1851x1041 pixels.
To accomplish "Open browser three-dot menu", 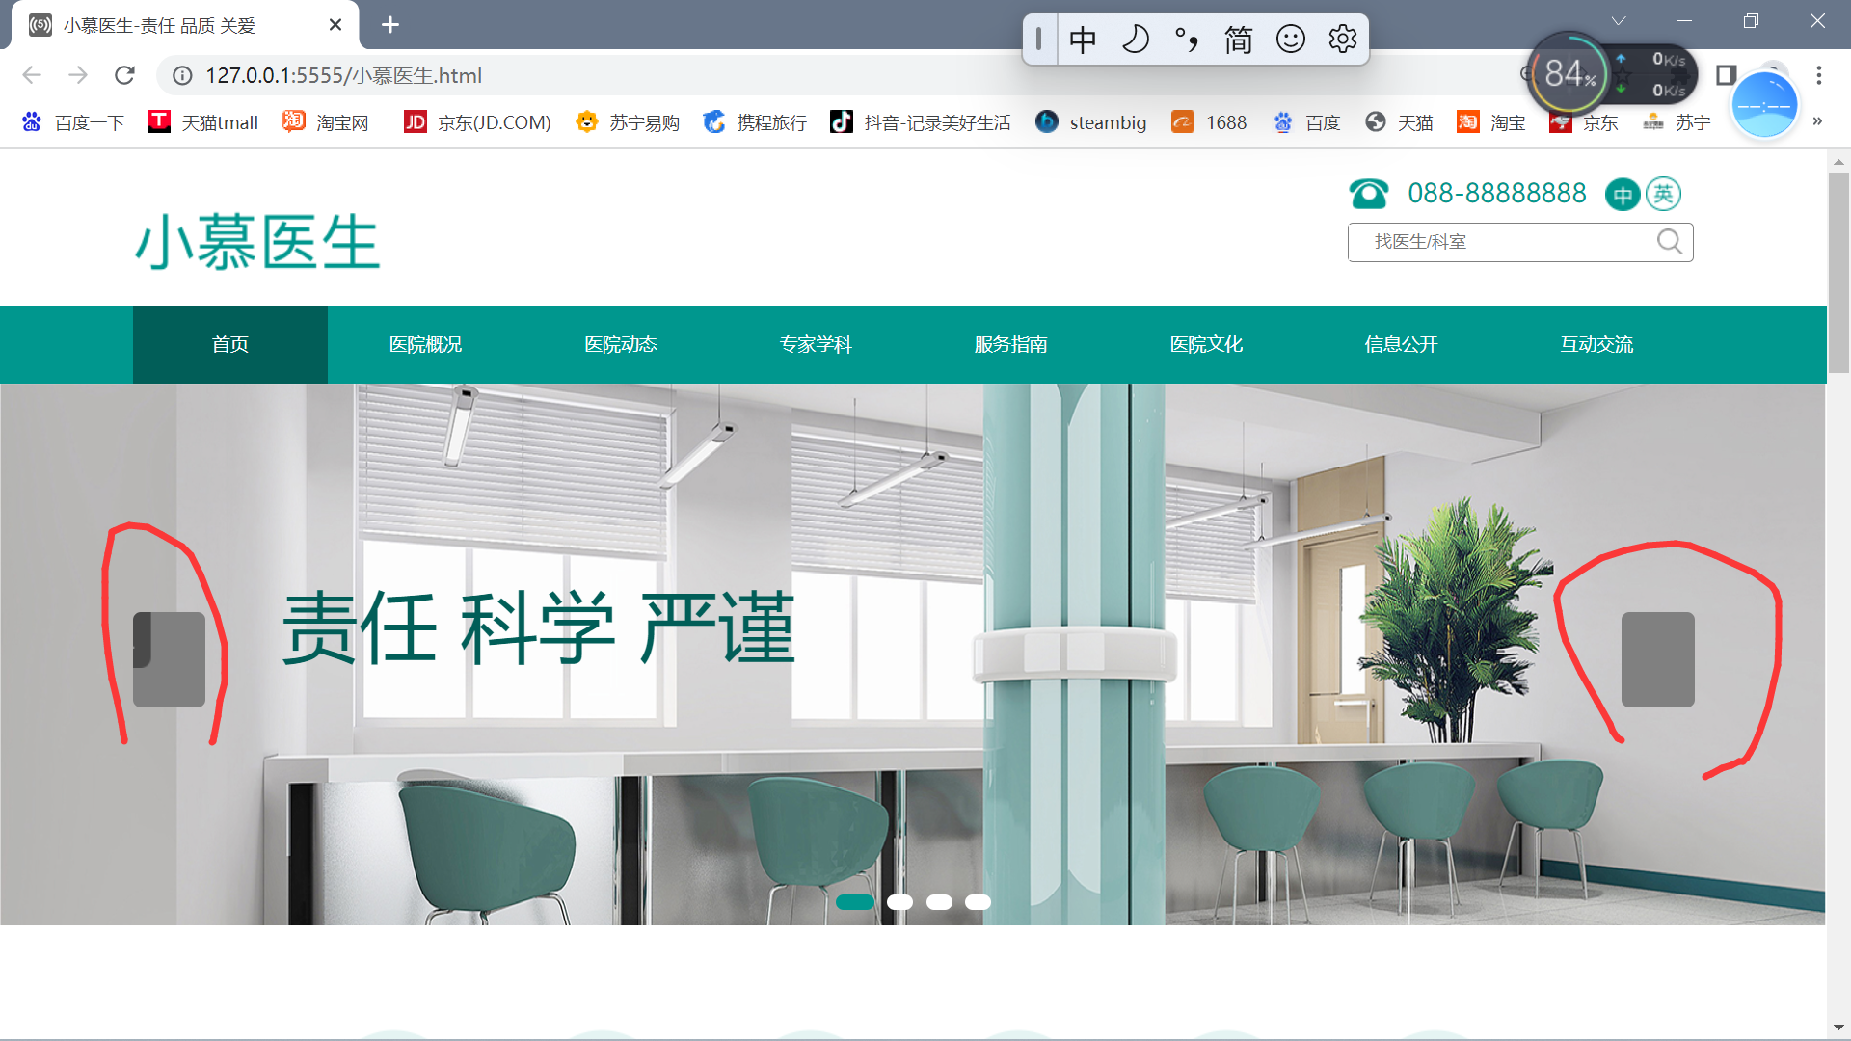I will click(x=1818, y=75).
